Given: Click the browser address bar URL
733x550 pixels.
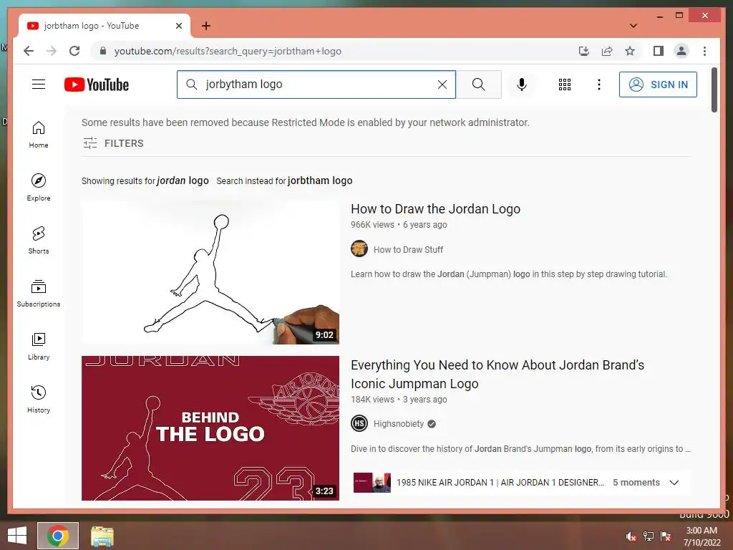Looking at the screenshot, I should 228,51.
